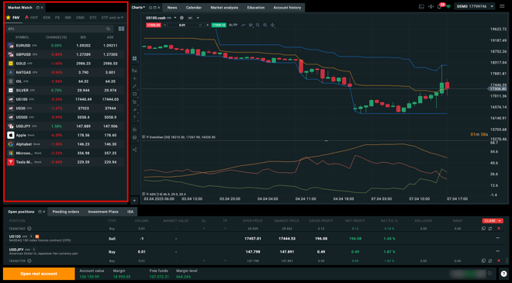The height and width of the screenshot is (283, 512).
Task: Select the FX tab in Market Watch
Action: pyautogui.click(x=57, y=18)
